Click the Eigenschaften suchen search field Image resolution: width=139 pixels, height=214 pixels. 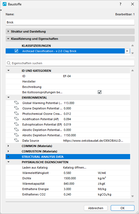pyautogui.click(x=70, y=63)
